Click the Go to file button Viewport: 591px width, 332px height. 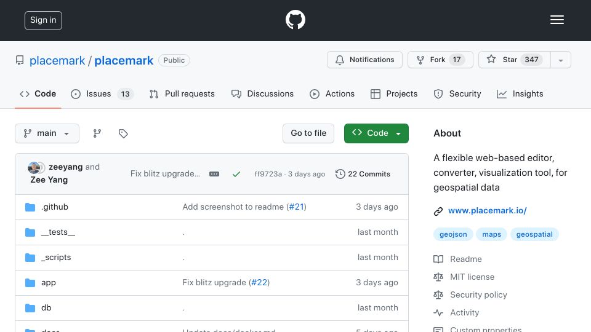308,133
